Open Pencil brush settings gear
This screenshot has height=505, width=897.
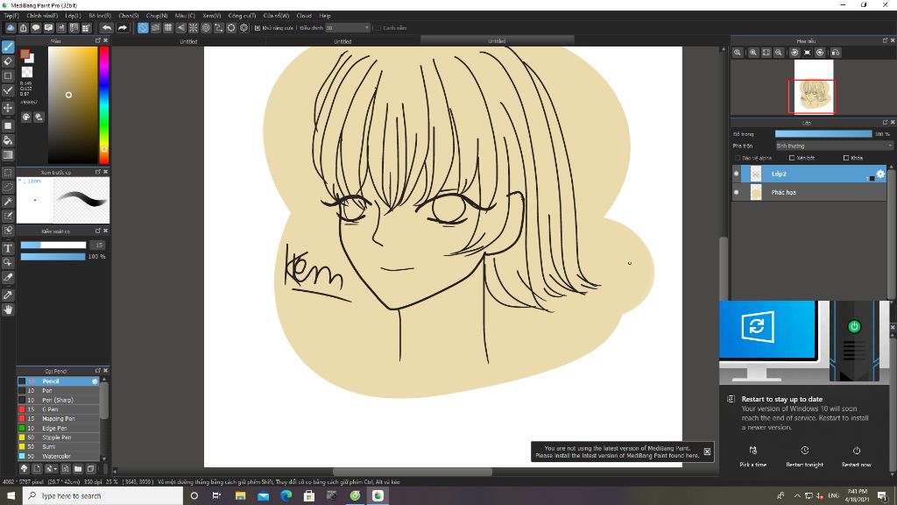[95, 381]
